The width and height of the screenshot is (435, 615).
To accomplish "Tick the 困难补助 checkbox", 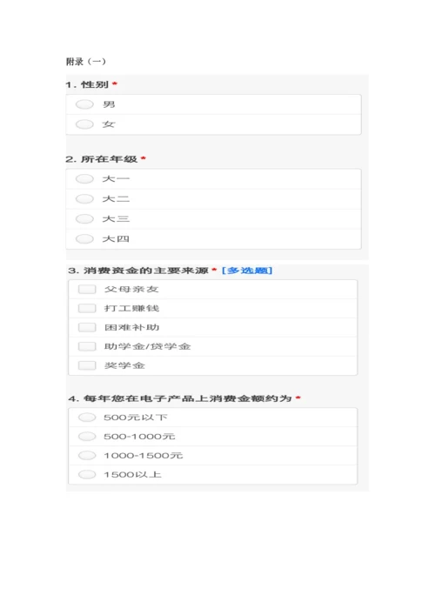I will pyautogui.click(x=87, y=327).
